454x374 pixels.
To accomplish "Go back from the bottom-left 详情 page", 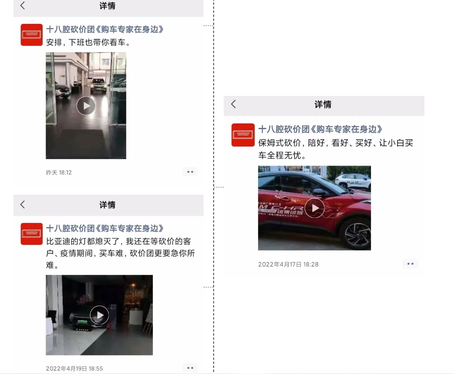I will coord(23,204).
